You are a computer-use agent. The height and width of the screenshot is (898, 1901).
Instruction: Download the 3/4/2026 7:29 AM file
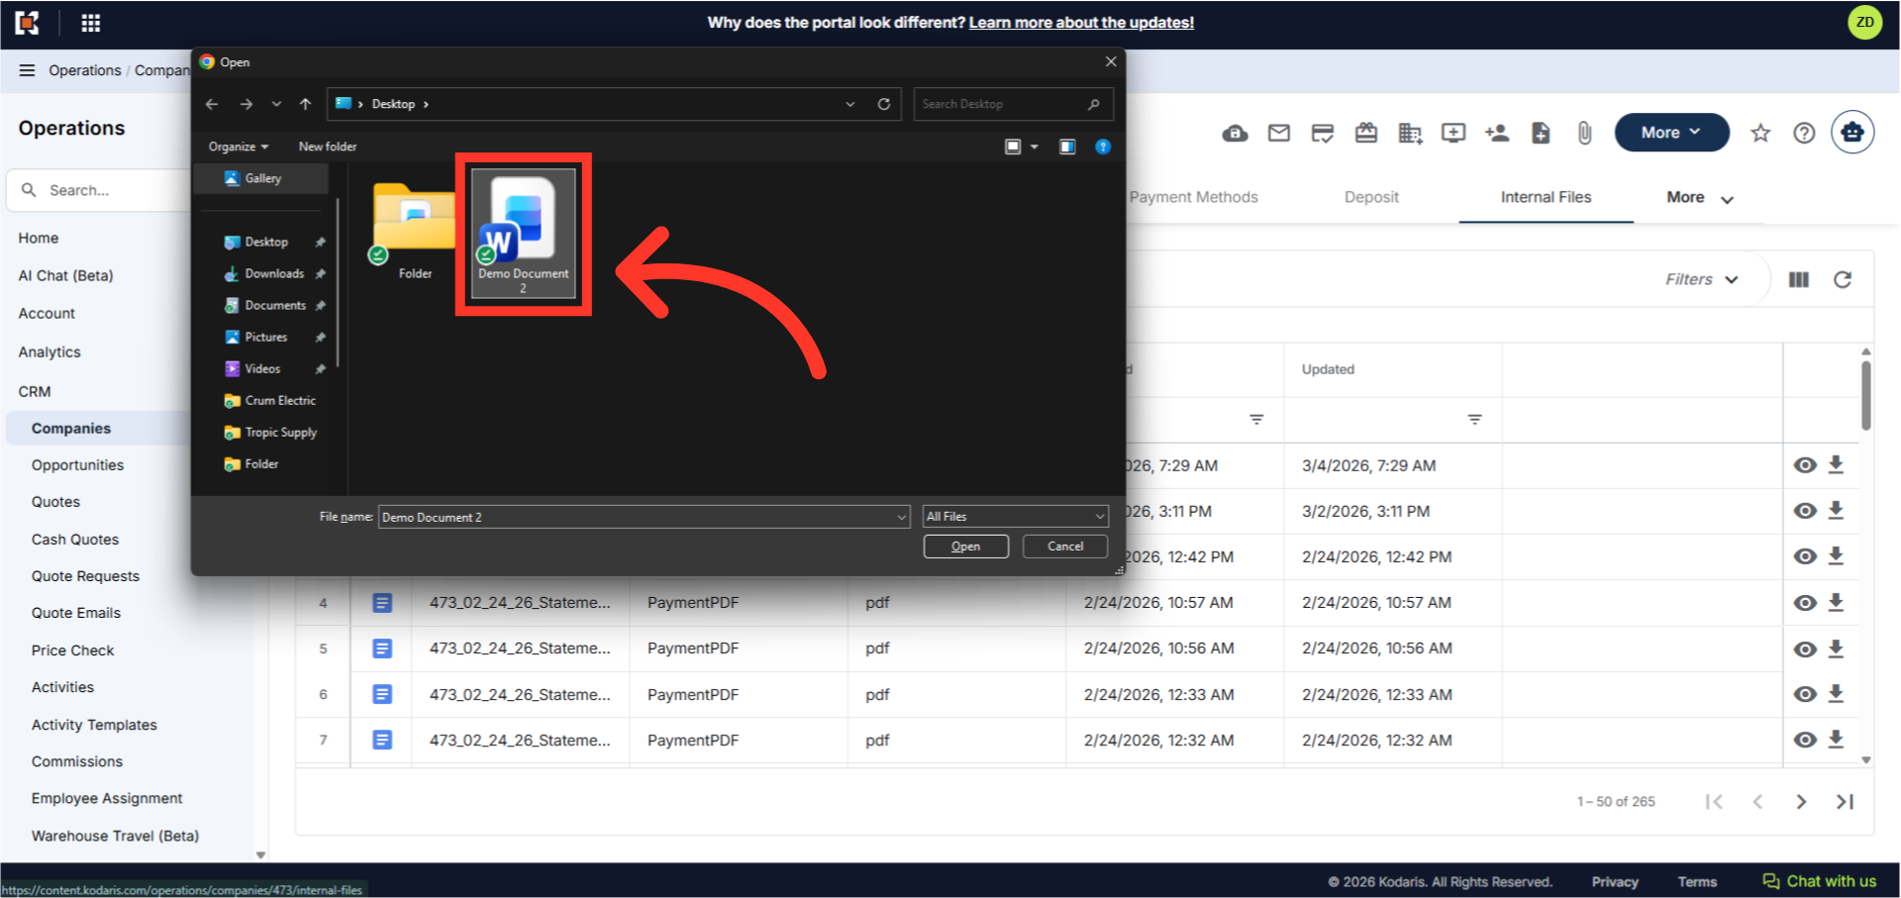[1836, 464]
